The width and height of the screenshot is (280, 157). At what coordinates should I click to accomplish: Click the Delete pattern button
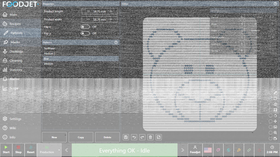[107, 137]
